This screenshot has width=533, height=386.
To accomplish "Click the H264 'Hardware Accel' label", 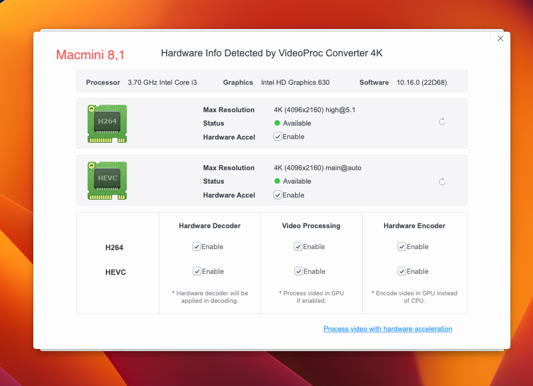I will (x=229, y=137).
